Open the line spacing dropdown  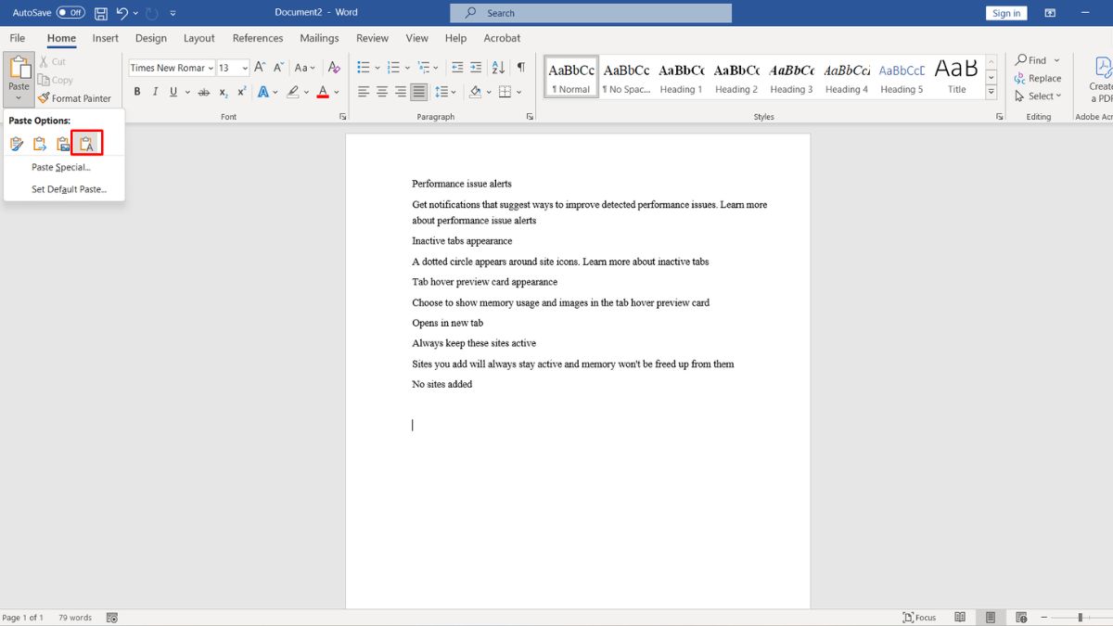444,92
